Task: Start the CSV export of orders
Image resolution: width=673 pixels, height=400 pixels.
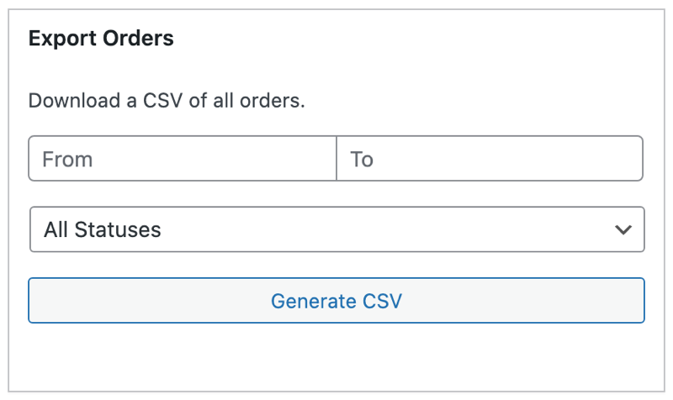Action: (x=336, y=301)
